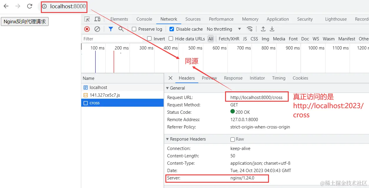The height and width of the screenshot is (188, 369).
Task: Select the cross request row
Action: pyautogui.click(x=122, y=103)
